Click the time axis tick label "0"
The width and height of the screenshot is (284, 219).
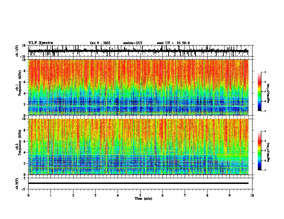click(x=28, y=195)
